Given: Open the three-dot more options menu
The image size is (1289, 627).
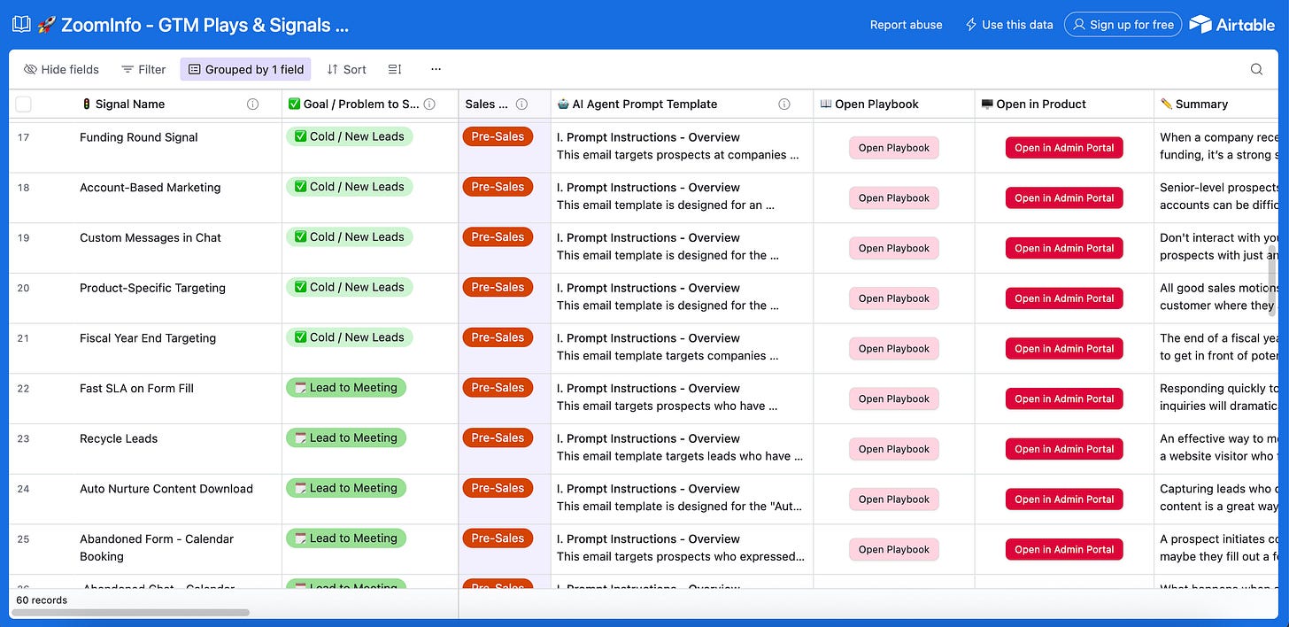Looking at the screenshot, I should (436, 69).
